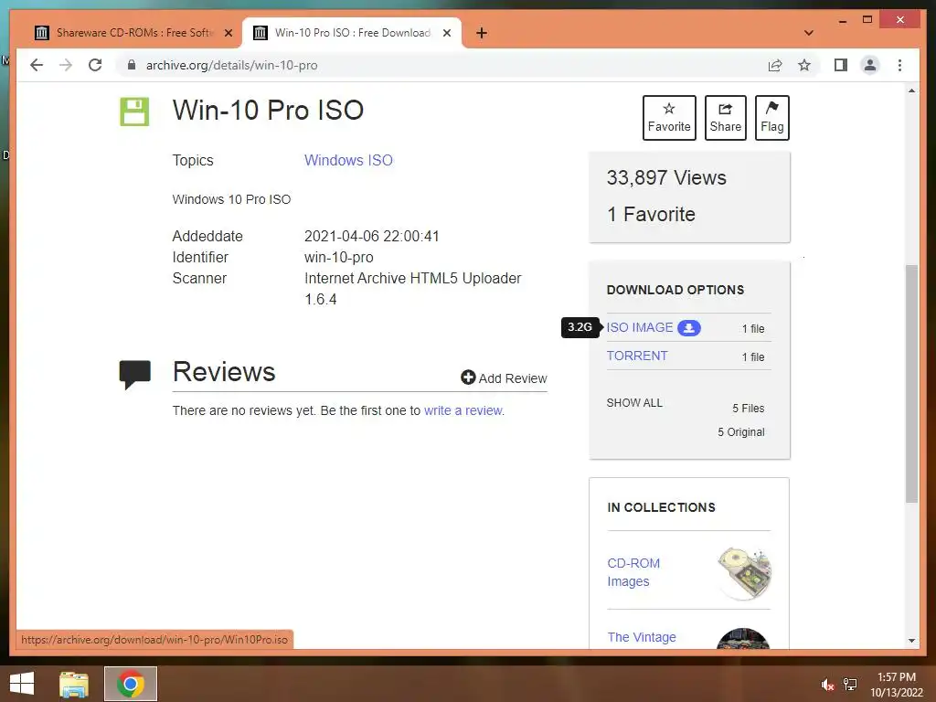Open the Windows ISO topic link
This screenshot has height=702, width=936.
click(348, 161)
